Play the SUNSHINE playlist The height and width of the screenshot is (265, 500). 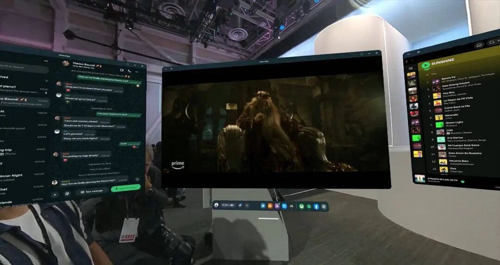[x=425, y=66]
